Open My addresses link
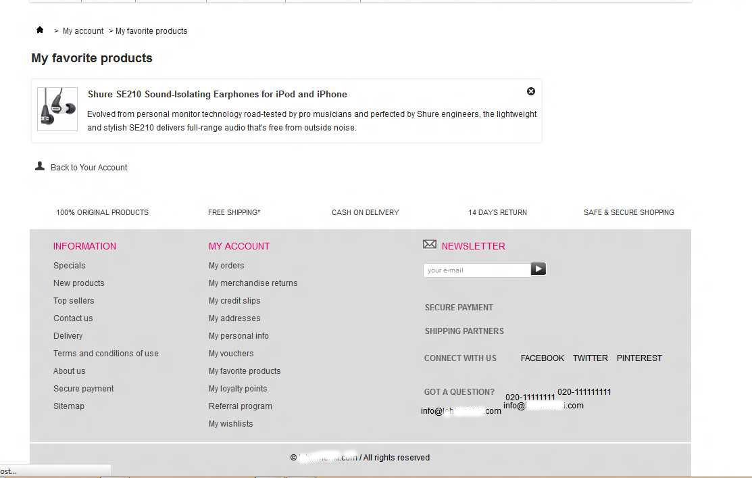752x478 pixels. pos(234,318)
